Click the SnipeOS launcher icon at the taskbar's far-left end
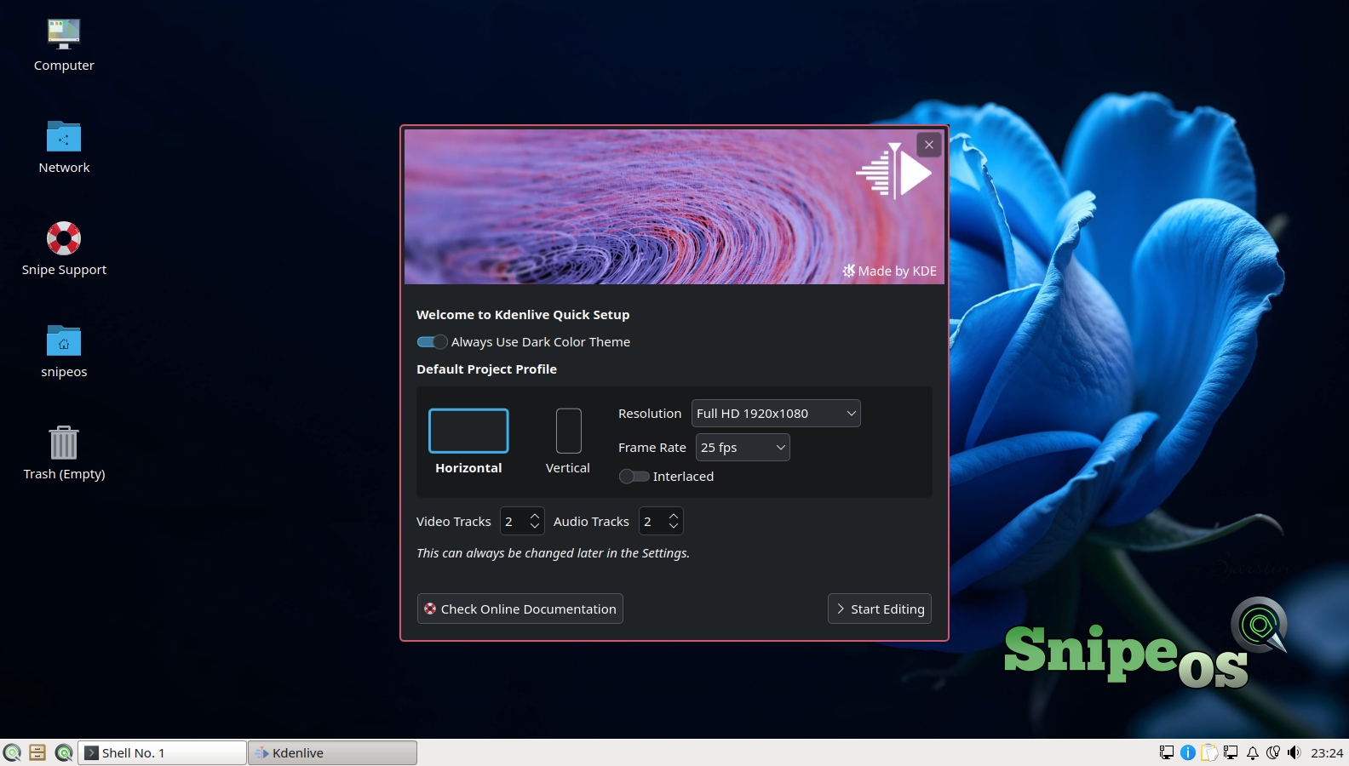The width and height of the screenshot is (1349, 766). (x=12, y=752)
